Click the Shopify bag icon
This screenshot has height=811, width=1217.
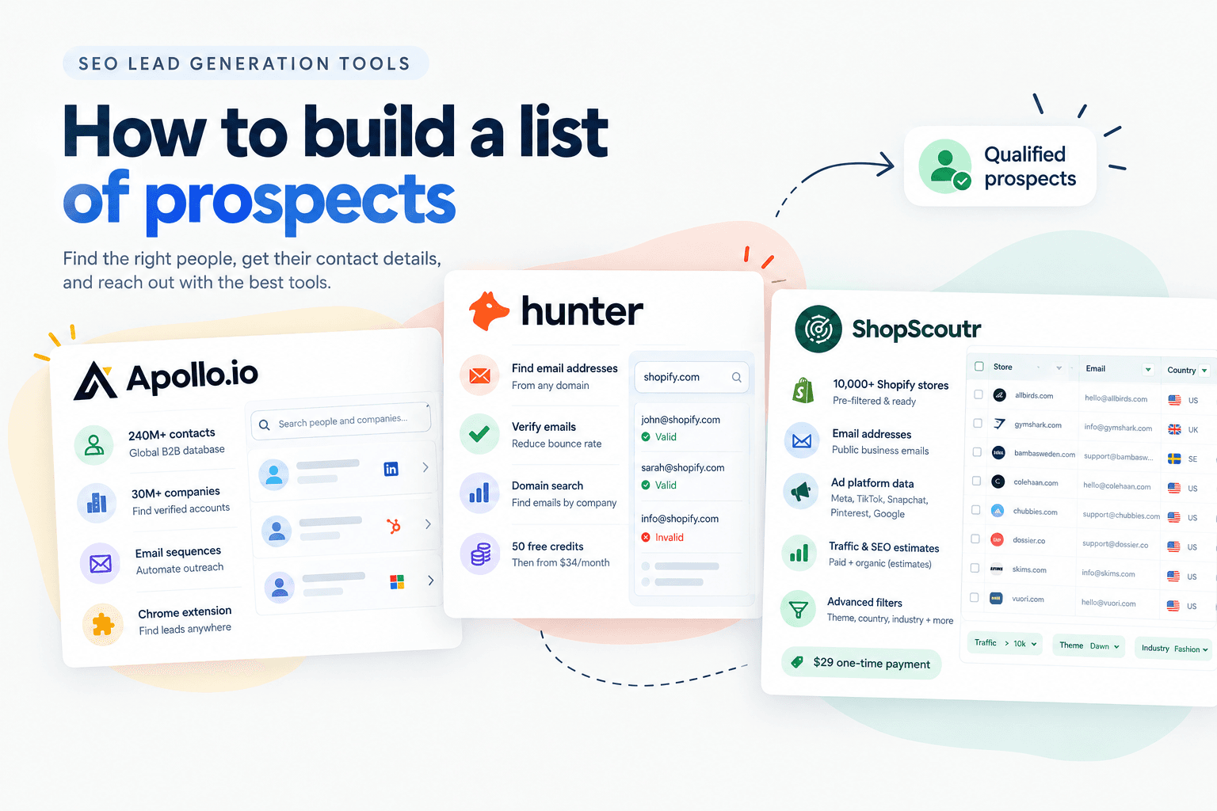[803, 391]
